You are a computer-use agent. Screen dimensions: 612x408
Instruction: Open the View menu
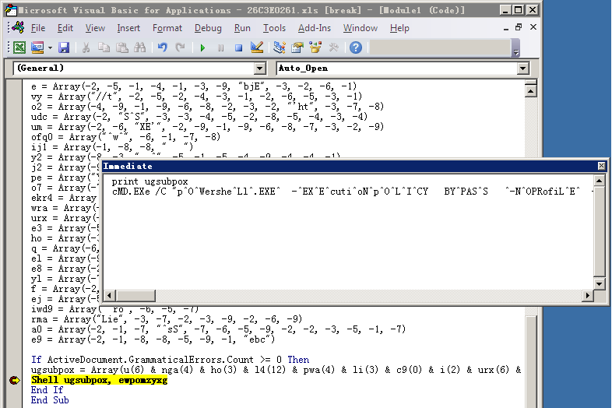(x=95, y=28)
